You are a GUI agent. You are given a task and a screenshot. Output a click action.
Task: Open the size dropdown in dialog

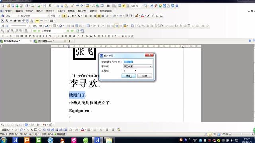click(135, 71)
